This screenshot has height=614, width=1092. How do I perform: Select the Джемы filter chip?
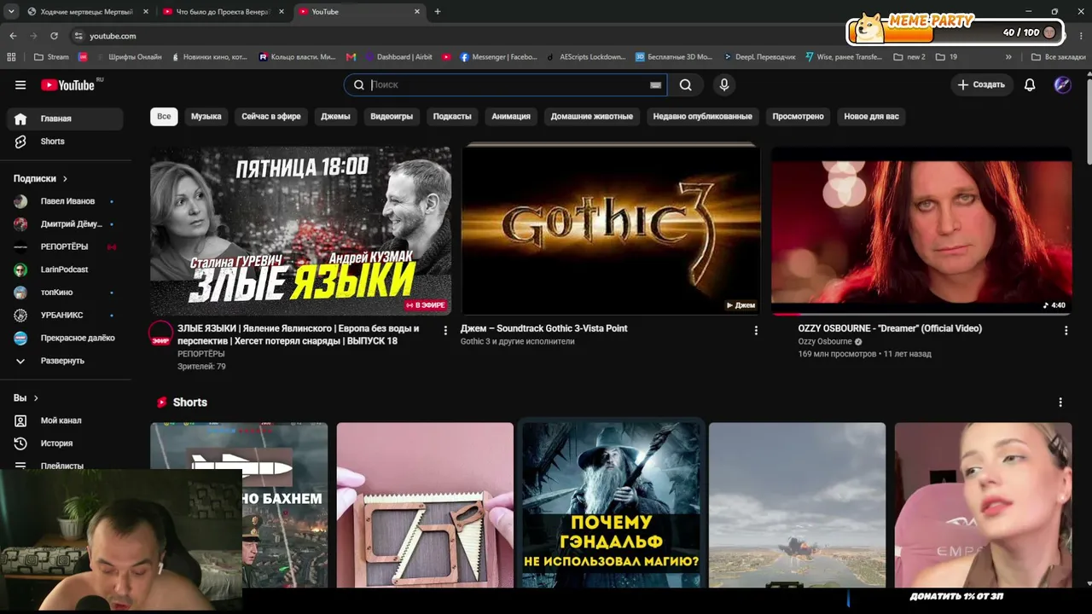[x=335, y=116]
